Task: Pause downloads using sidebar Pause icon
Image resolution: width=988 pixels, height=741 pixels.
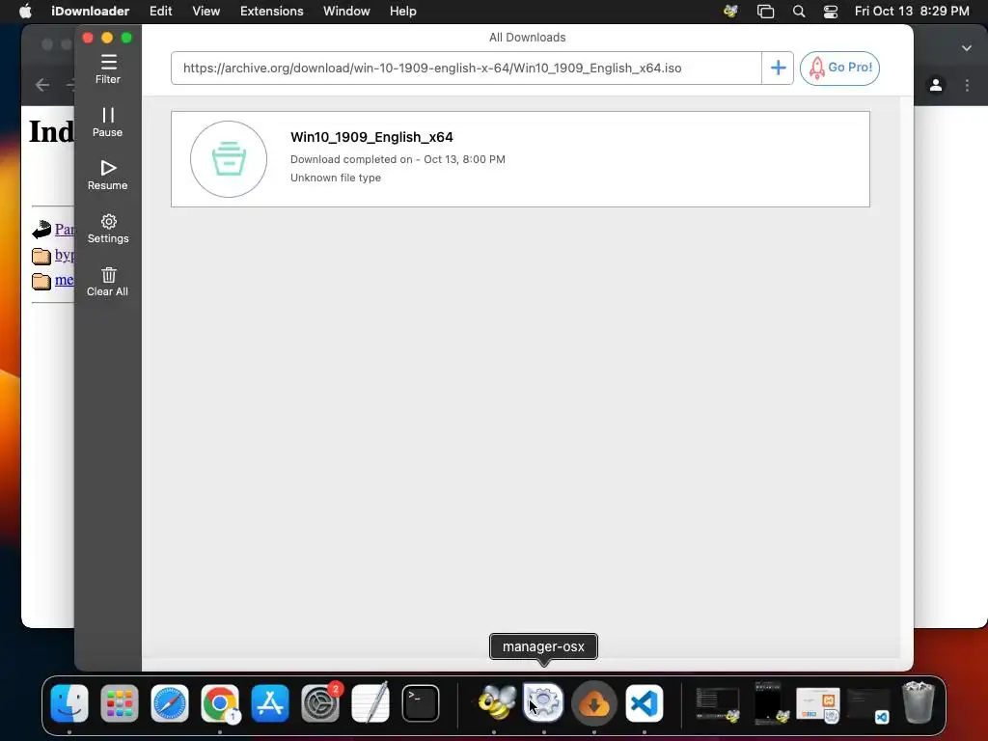Action: [x=108, y=123]
